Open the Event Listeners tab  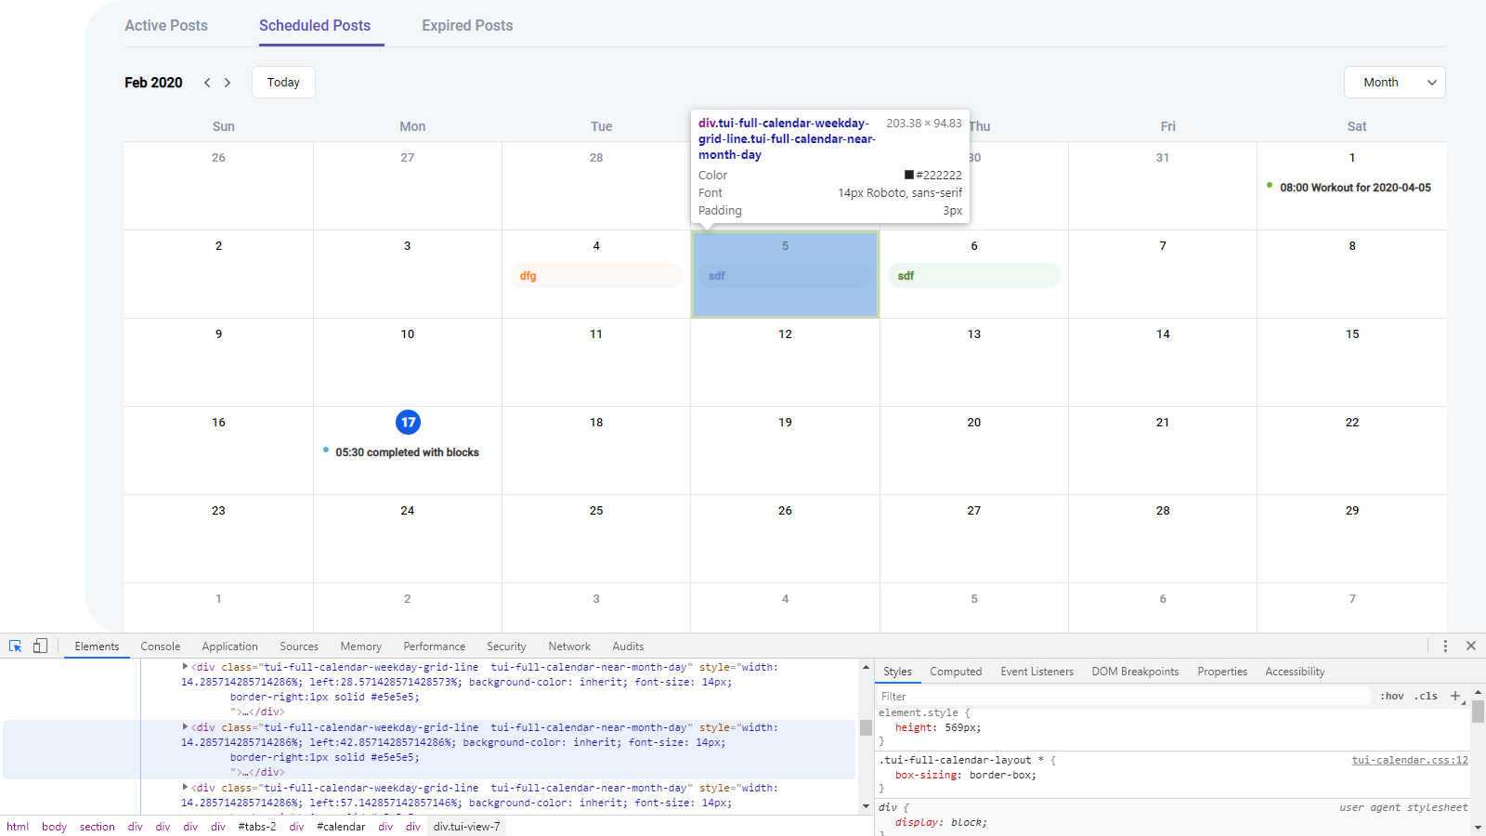pyautogui.click(x=1036, y=671)
